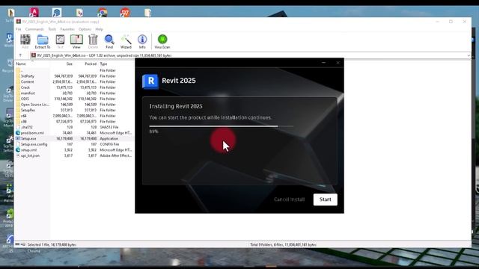Select the Setup.exe.config file row

(75, 144)
